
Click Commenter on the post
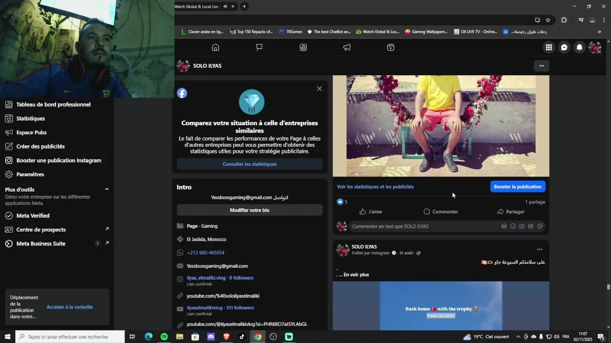(441, 212)
